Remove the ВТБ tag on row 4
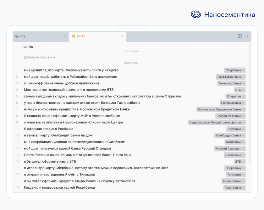Screen dimensions: 264x210 (244, 90)
